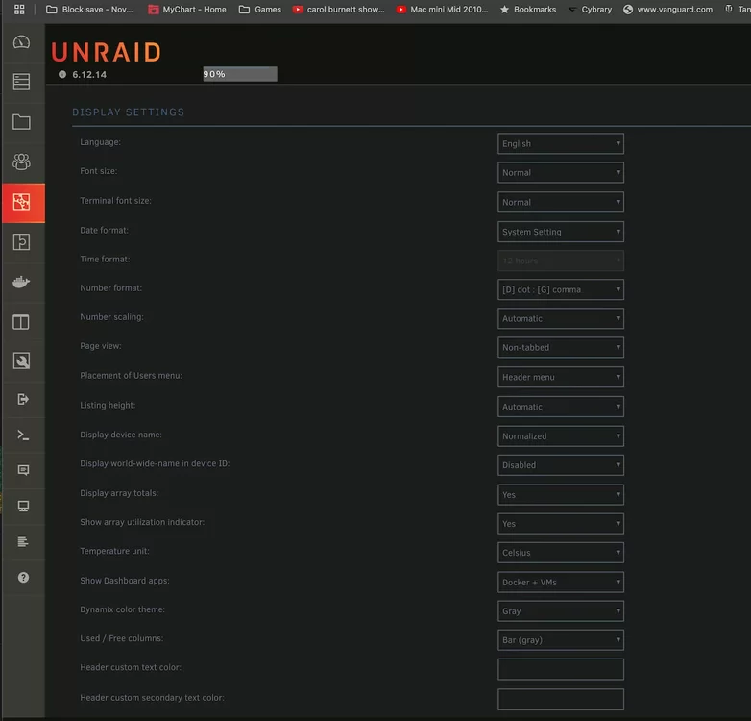This screenshot has height=721, width=751.
Task: Click the highlighted Settings icon in sidebar
Action: tap(23, 203)
